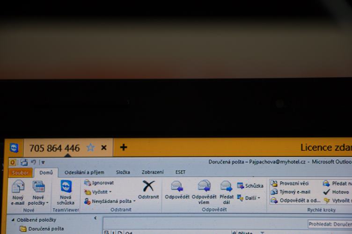Reply using the Odpovědět button
Image resolution: width=352 pixels, height=234 pixels.
(177, 190)
